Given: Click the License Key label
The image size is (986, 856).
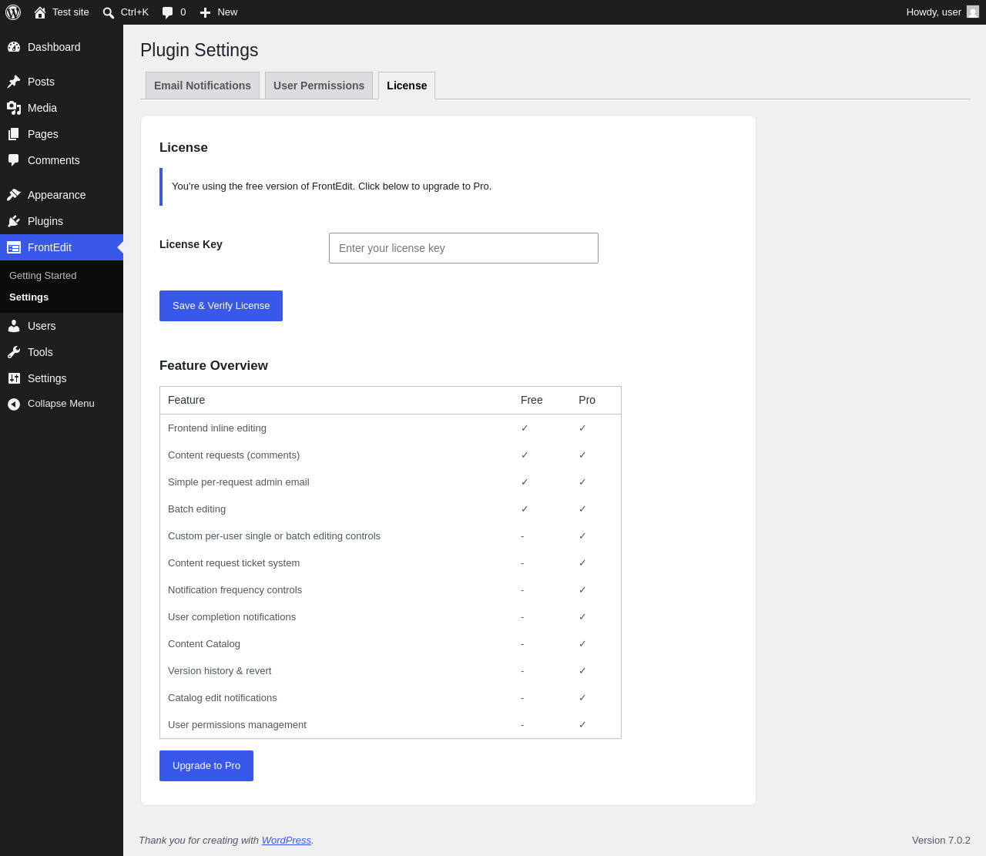Looking at the screenshot, I should [191, 244].
